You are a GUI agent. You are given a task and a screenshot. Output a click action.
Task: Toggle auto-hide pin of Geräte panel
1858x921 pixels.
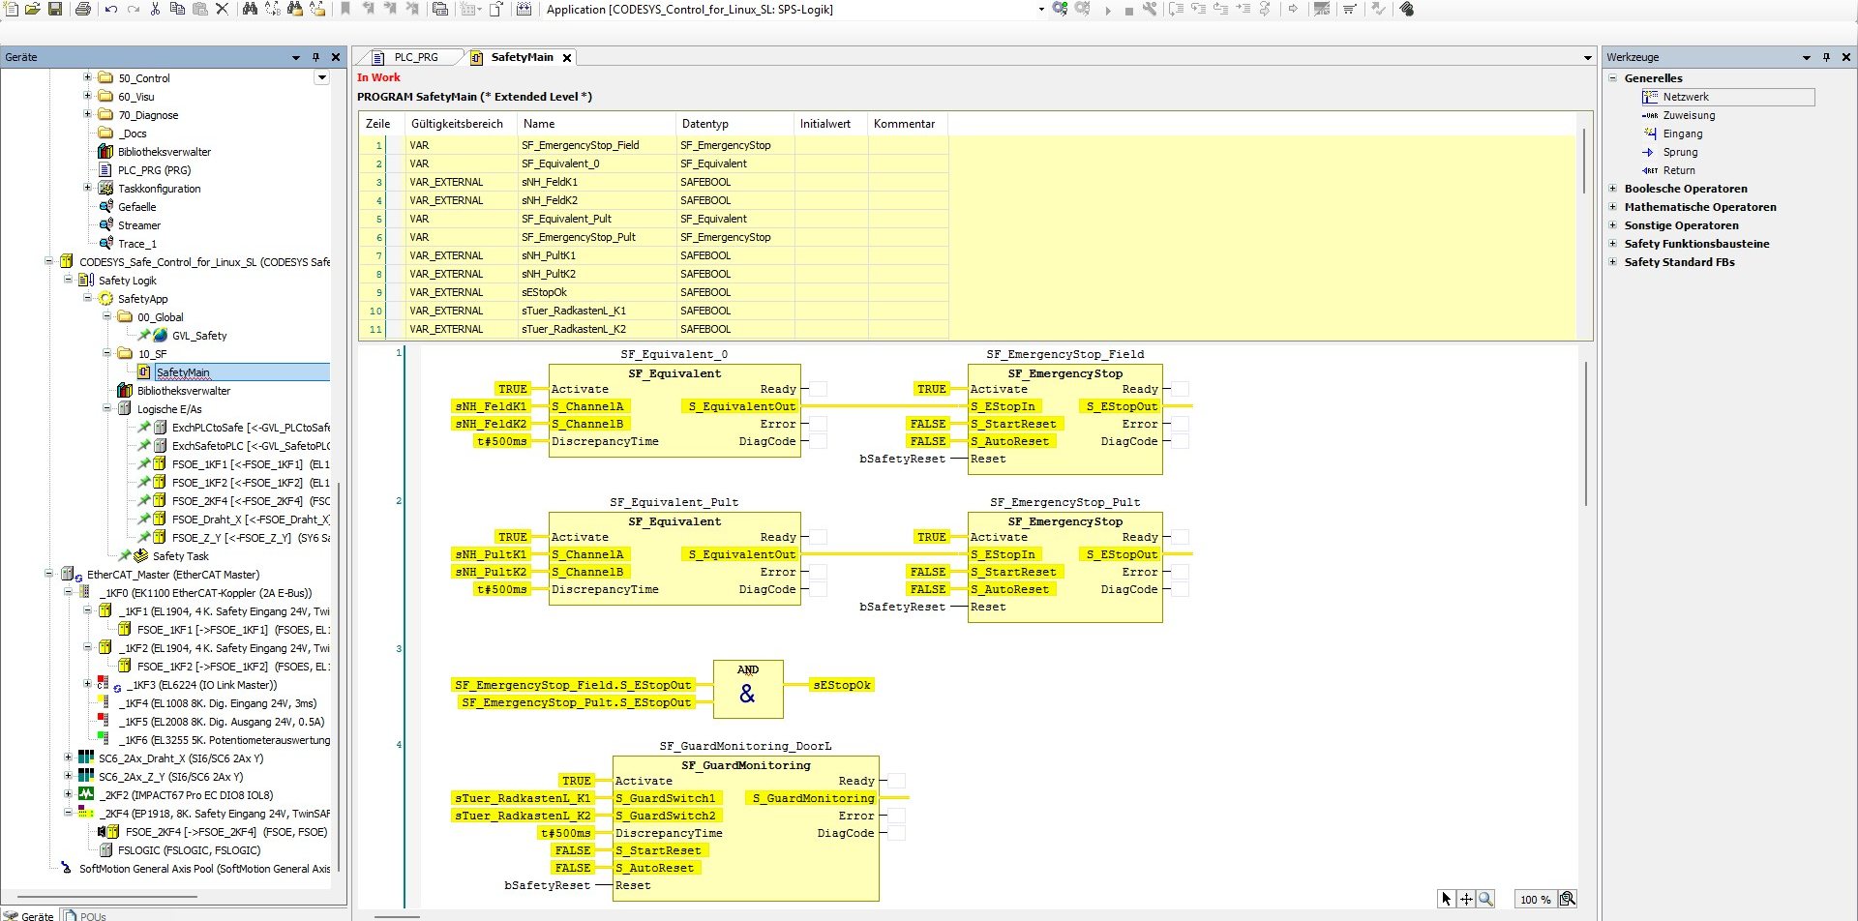(x=315, y=57)
